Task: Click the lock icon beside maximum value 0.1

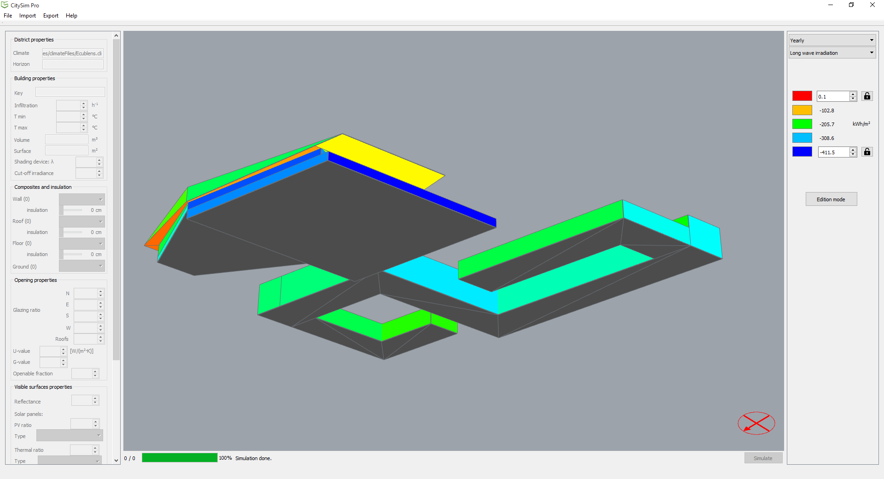Action: coord(867,96)
